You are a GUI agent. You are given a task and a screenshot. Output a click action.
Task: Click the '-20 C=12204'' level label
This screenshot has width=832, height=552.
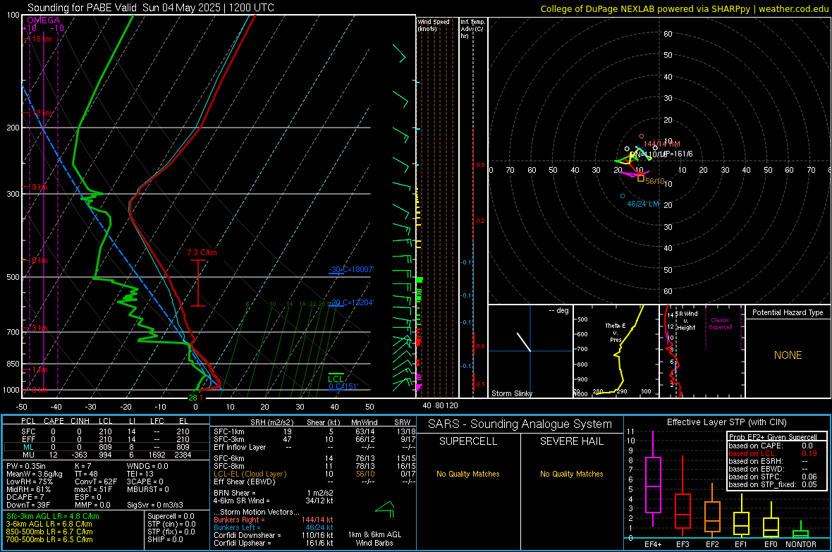coord(350,302)
